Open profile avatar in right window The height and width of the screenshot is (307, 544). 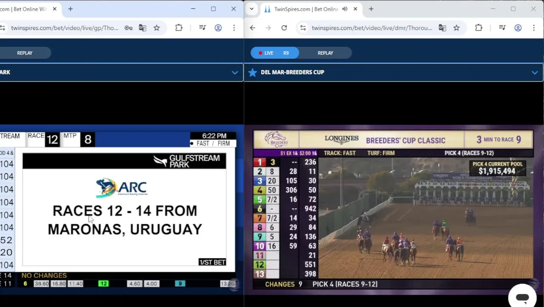(x=518, y=28)
